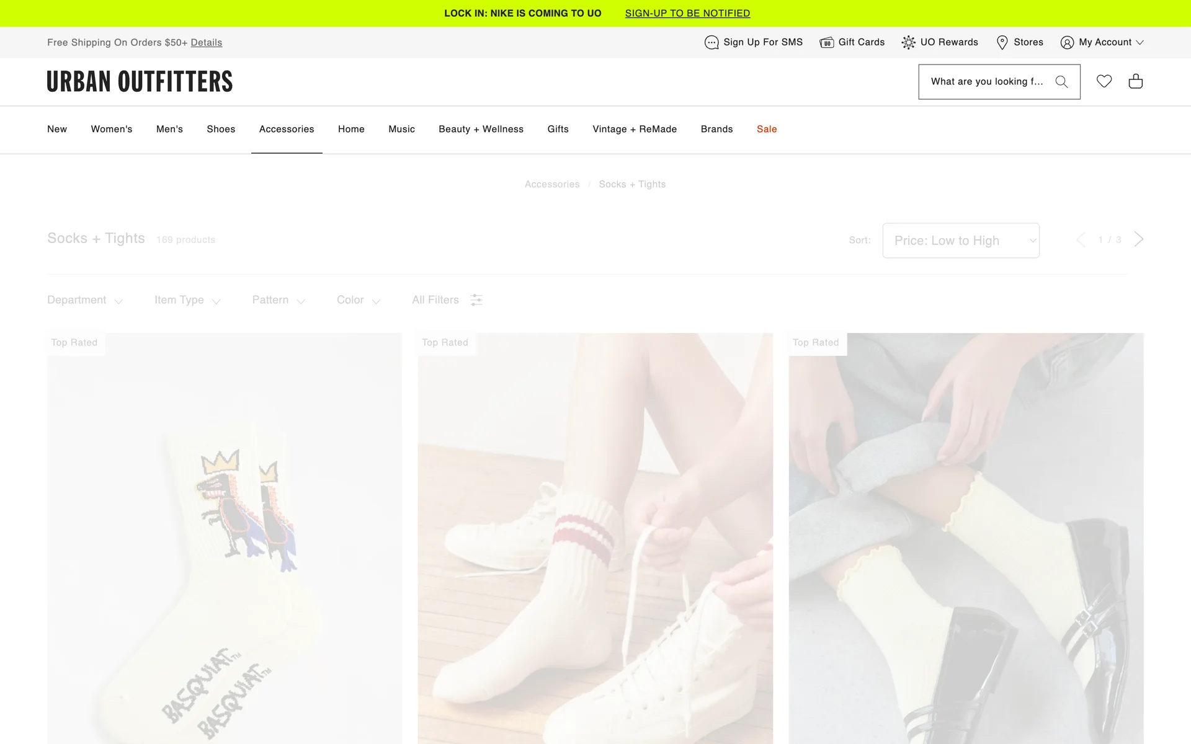Screen dimensions: 1191x744
Task: Open the Basquiat dinosaur sock product image
Action: 224,539
